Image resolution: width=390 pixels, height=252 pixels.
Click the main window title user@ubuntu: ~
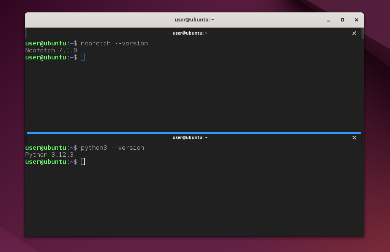tap(194, 20)
